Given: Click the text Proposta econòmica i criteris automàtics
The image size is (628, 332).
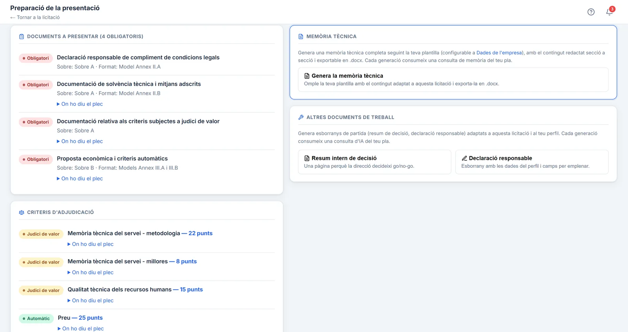Looking at the screenshot, I should point(112,158).
